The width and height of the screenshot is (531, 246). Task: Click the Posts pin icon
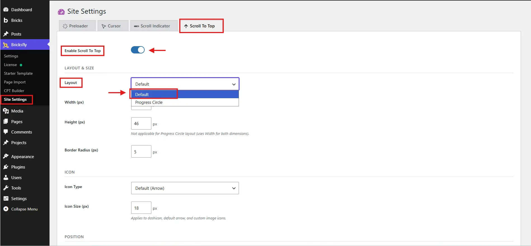coord(6,34)
